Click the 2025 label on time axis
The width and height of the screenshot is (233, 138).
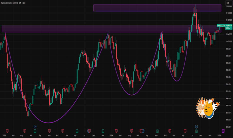click(x=165, y=135)
